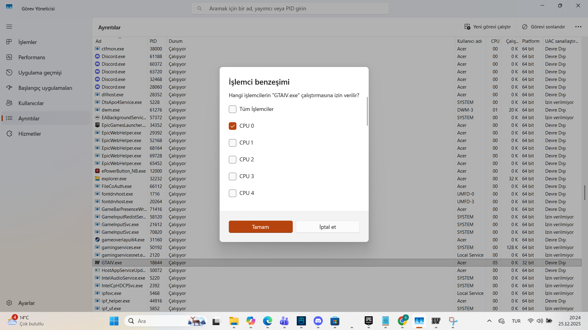Open the İşlemler page icon

click(9, 42)
